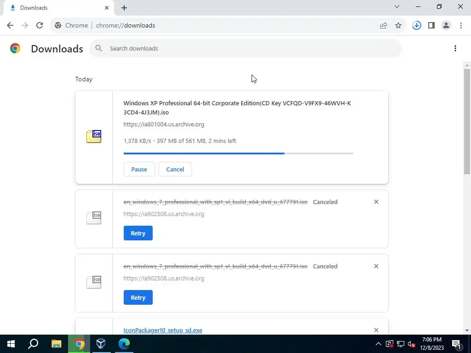Show hidden system tray icons
Screen dimensions: 471x353
point(379,344)
